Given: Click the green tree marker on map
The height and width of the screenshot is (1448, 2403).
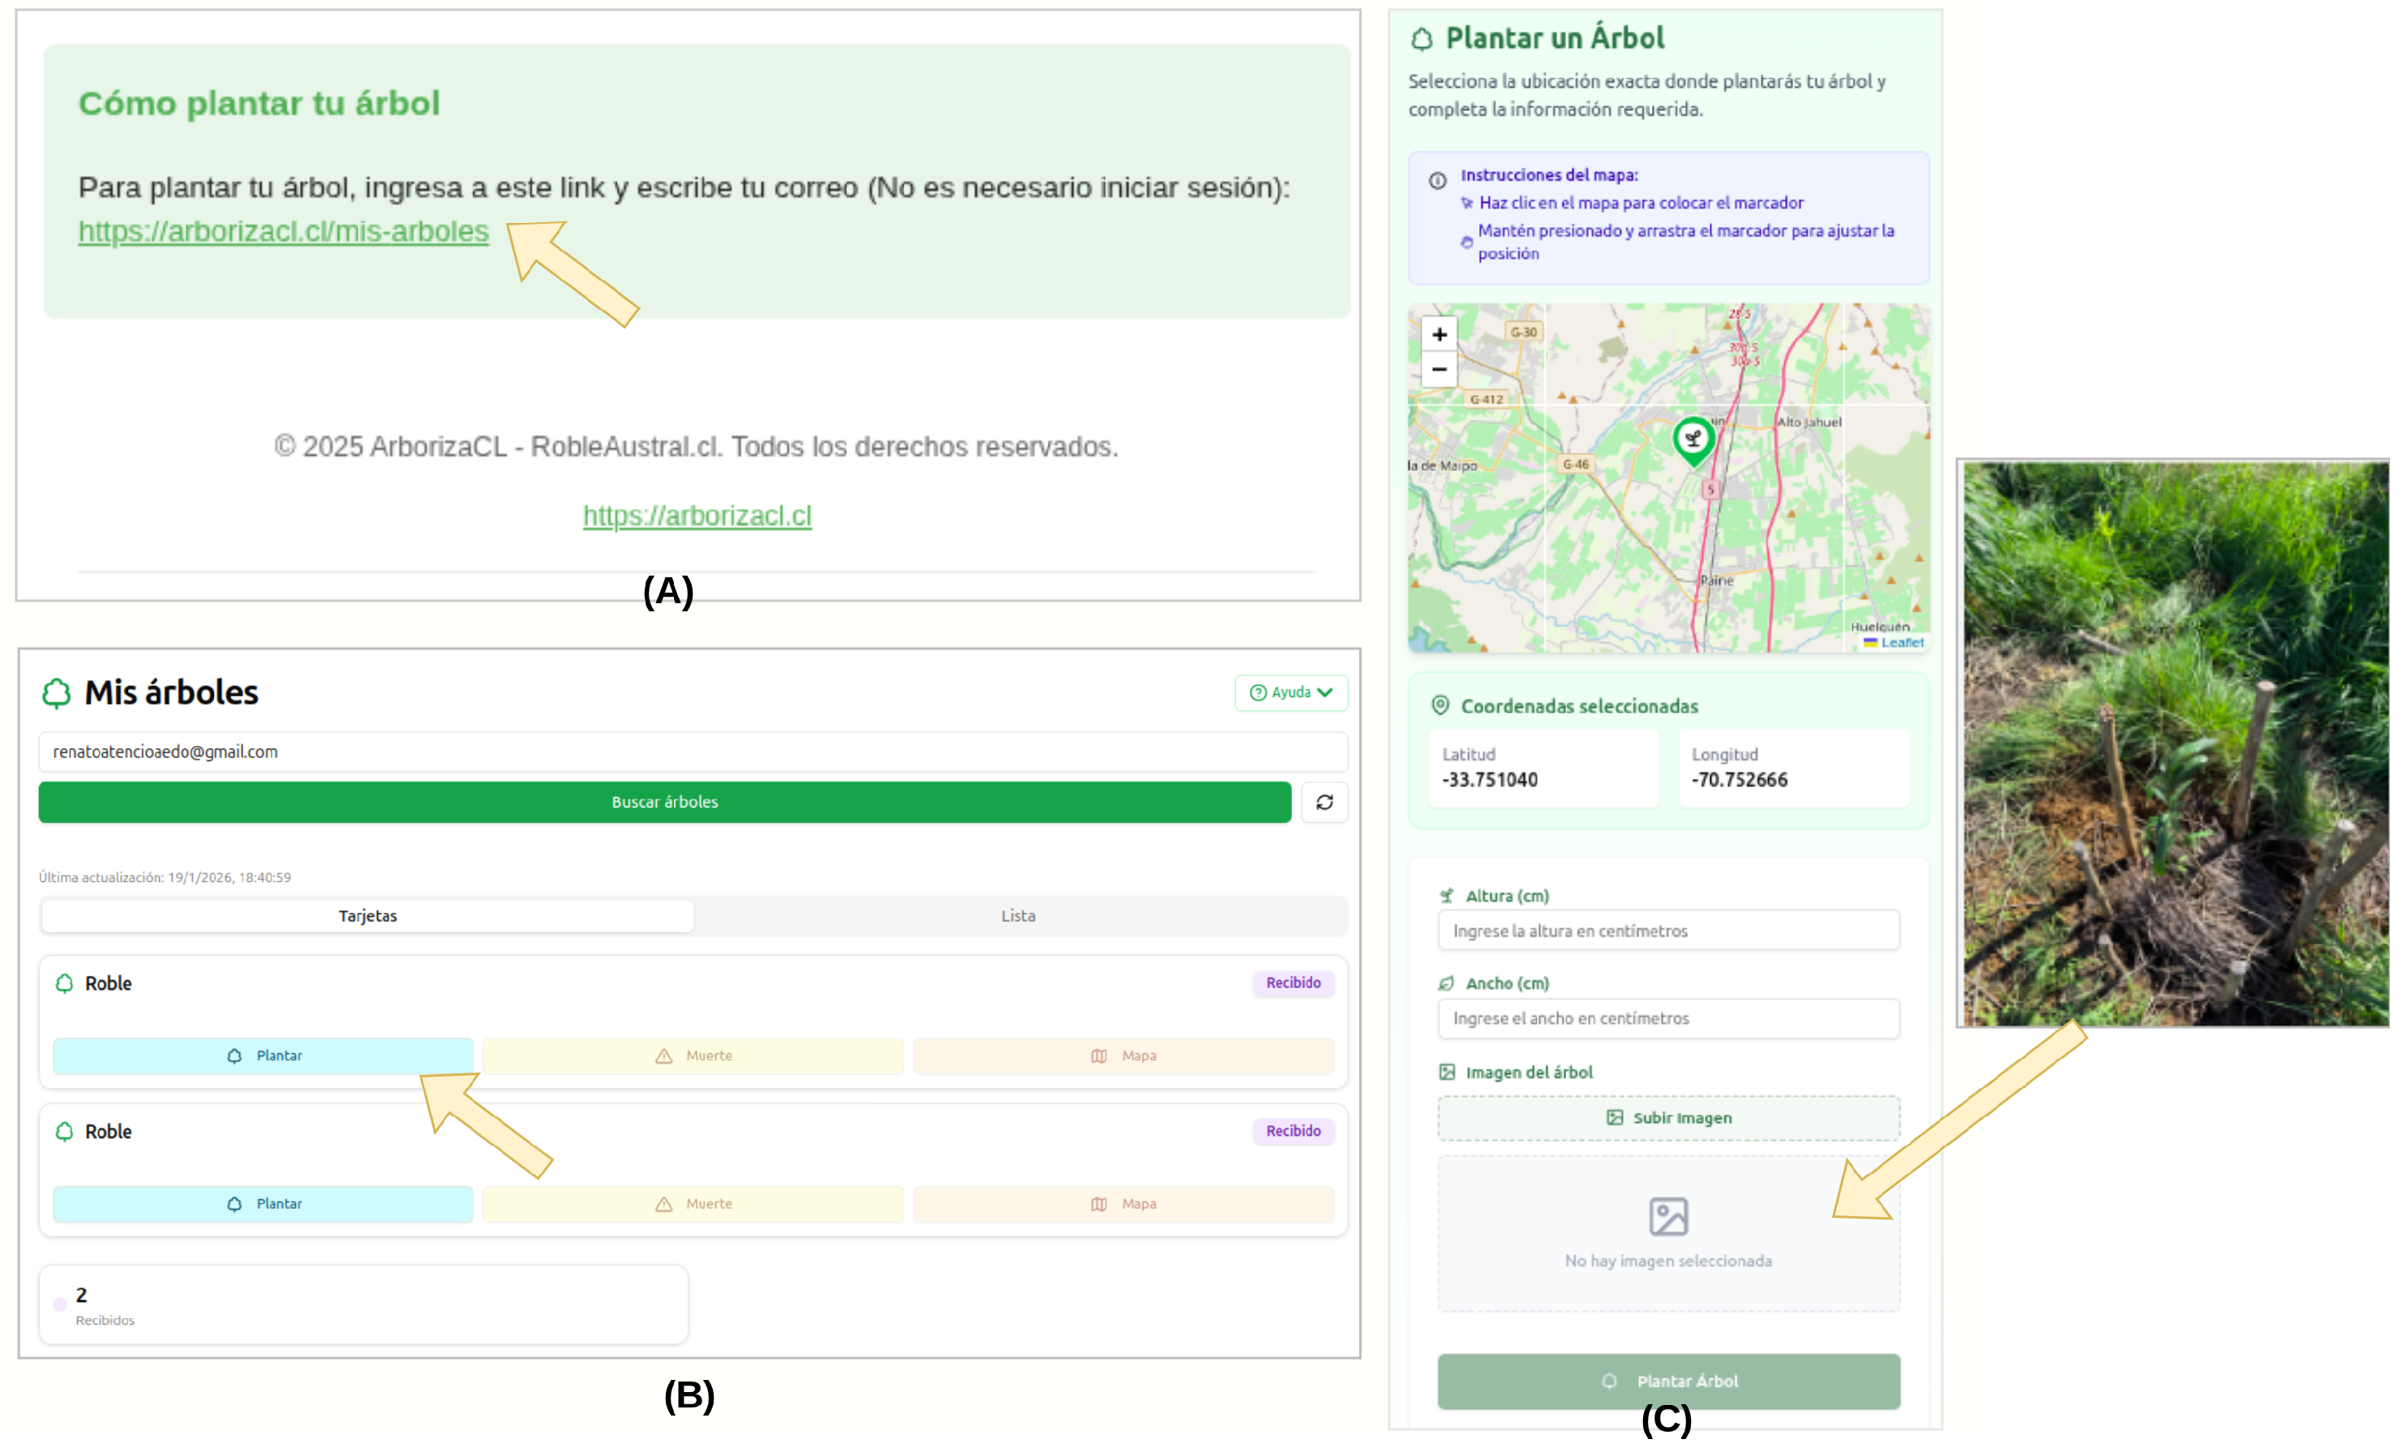Looking at the screenshot, I should pyautogui.click(x=1693, y=439).
